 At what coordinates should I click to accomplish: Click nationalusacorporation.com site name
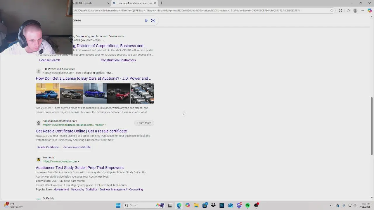[60, 121]
